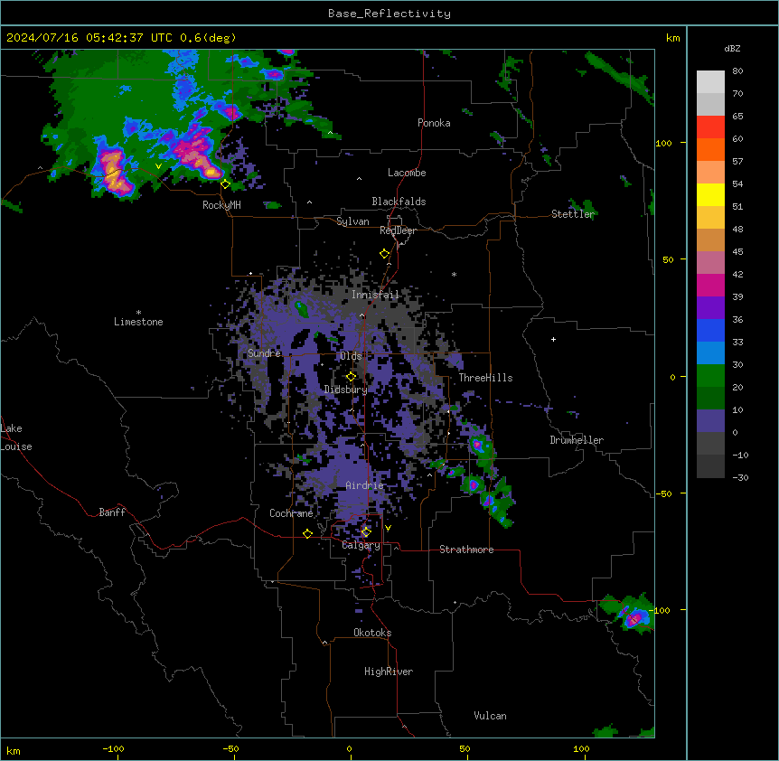Click the yellow diamond marker above Calgary label
Image resolution: width=779 pixels, height=761 pixels.
[x=366, y=532]
